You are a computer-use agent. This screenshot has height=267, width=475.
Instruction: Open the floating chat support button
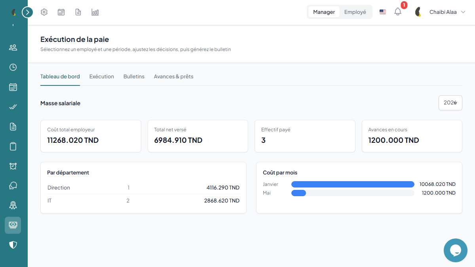coord(456,250)
